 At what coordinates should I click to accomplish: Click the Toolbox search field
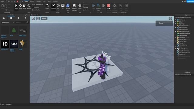point(22,22)
